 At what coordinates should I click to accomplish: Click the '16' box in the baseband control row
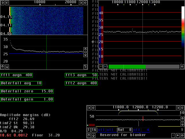click(x=94, y=130)
